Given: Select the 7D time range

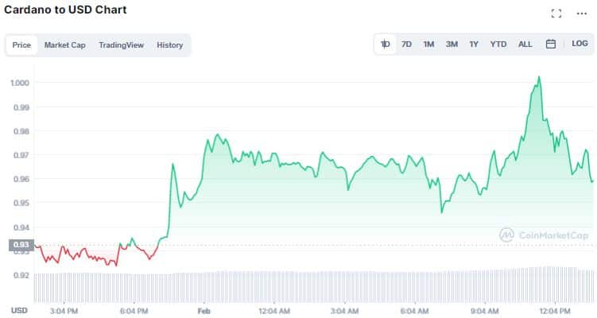Looking at the screenshot, I should coord(407,45).
